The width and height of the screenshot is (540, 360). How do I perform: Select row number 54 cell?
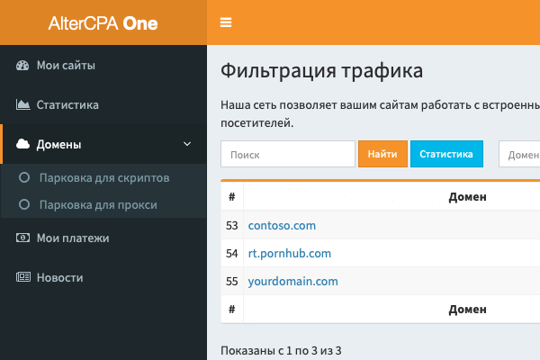(232, 253)
